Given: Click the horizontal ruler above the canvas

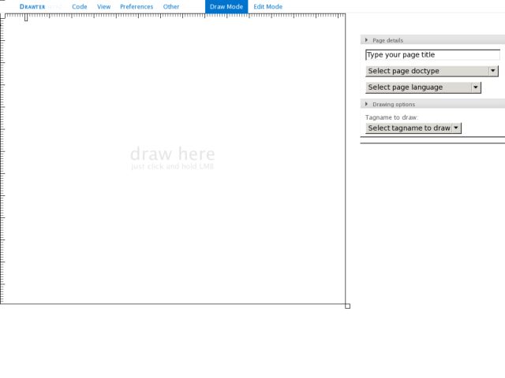Looking at the screenshot, I should (175, 16).
